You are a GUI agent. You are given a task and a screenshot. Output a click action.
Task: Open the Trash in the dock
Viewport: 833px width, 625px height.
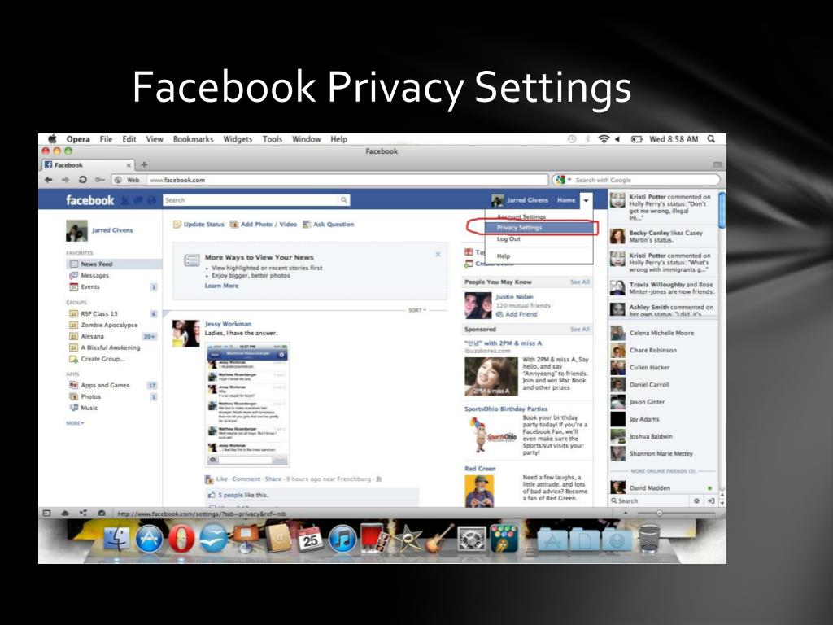pos(648,538)
